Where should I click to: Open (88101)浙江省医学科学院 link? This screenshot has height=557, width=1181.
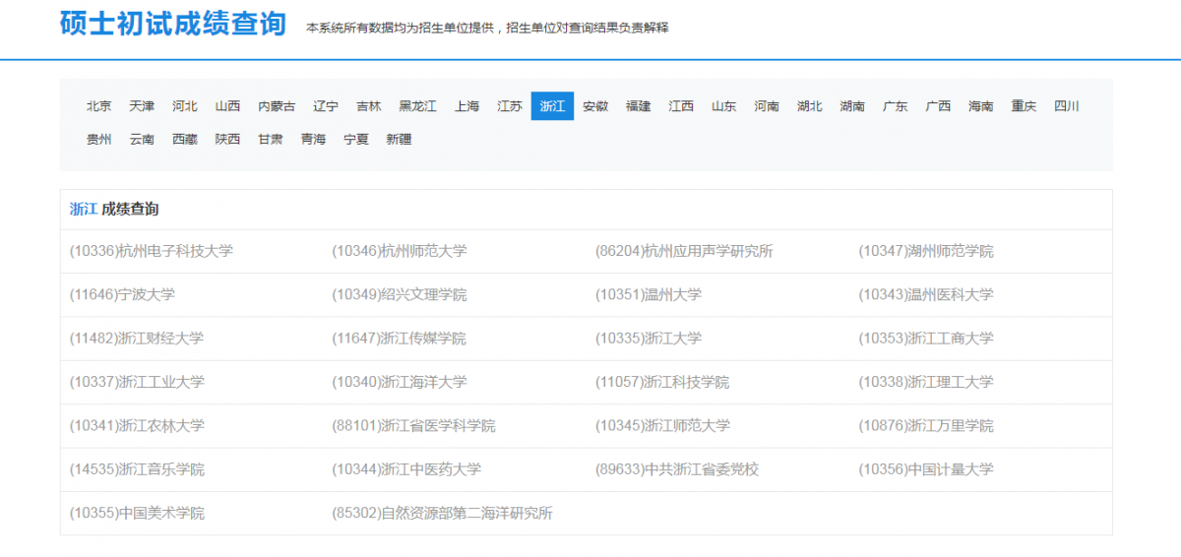[x=414, y=426]
